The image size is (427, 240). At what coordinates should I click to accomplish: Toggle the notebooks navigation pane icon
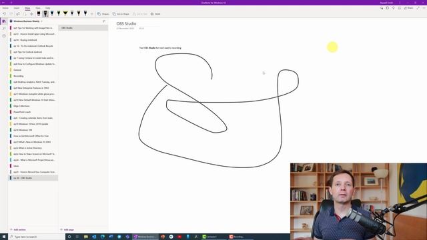pos(4,21)
